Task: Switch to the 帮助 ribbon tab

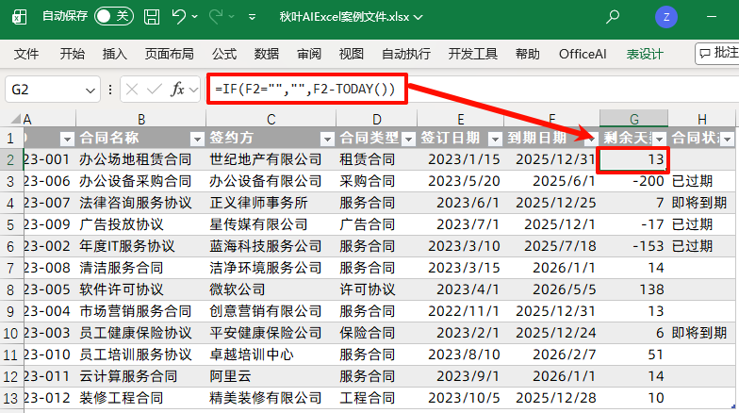Action: [528, 54]
